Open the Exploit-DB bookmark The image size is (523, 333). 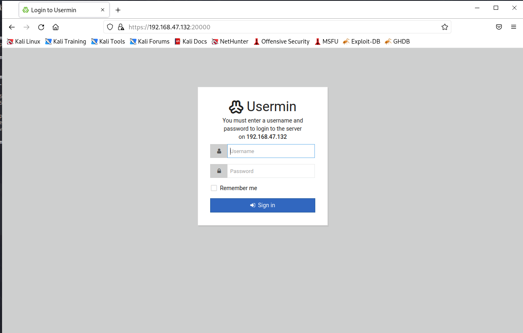tap(362, 42)
